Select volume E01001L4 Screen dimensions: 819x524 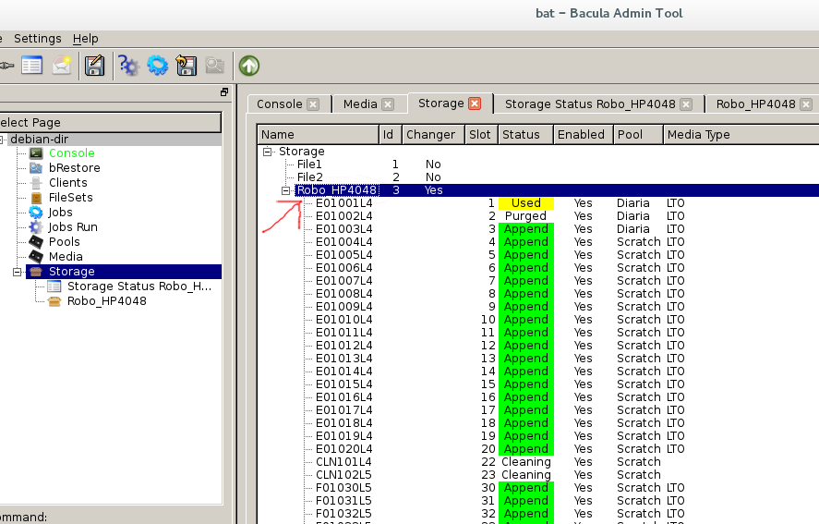(344, 203)
